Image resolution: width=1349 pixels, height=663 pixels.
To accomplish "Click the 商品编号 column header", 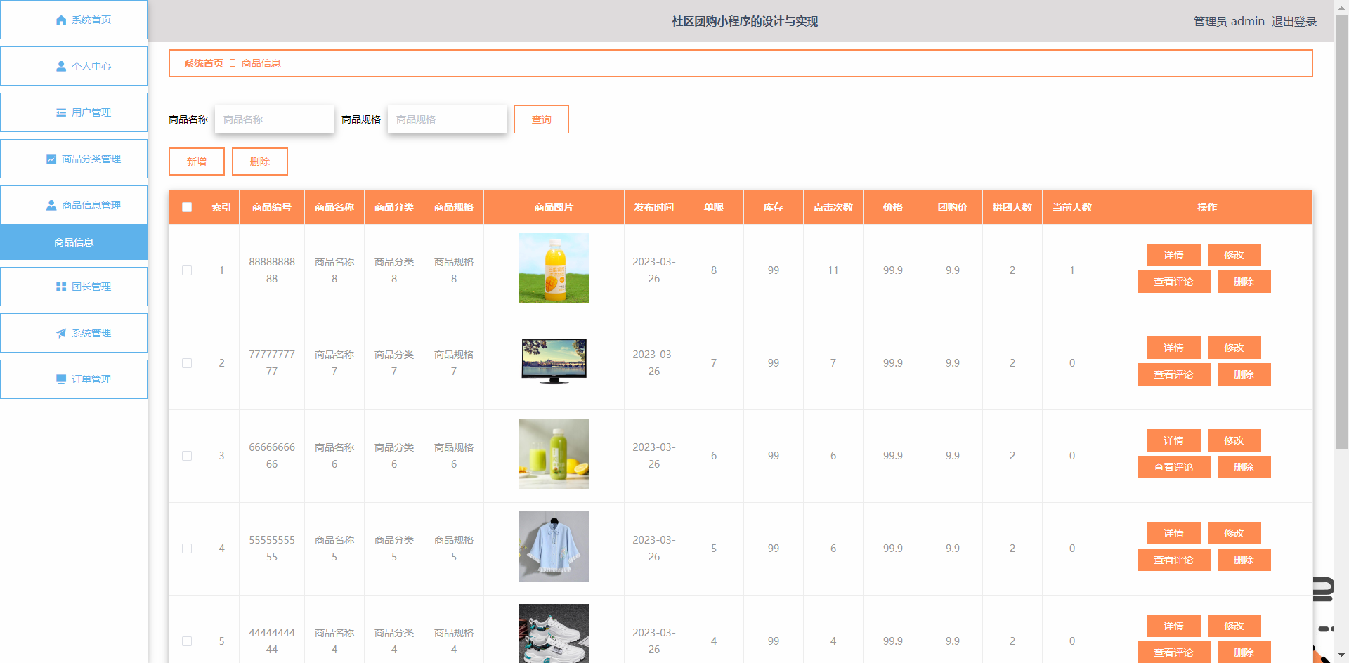I will 272,207.
